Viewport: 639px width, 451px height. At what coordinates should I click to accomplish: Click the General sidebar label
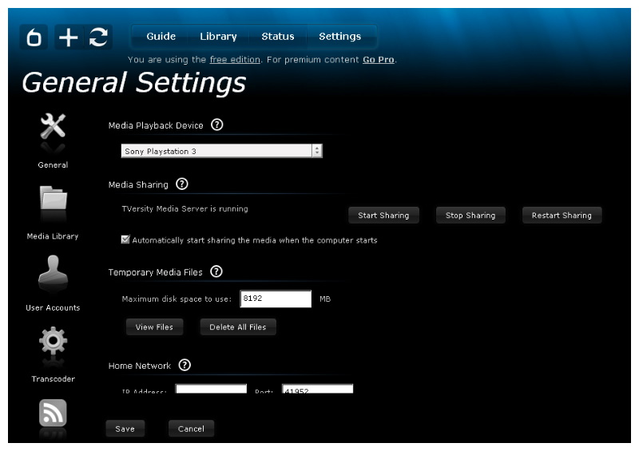click(53, 164)
